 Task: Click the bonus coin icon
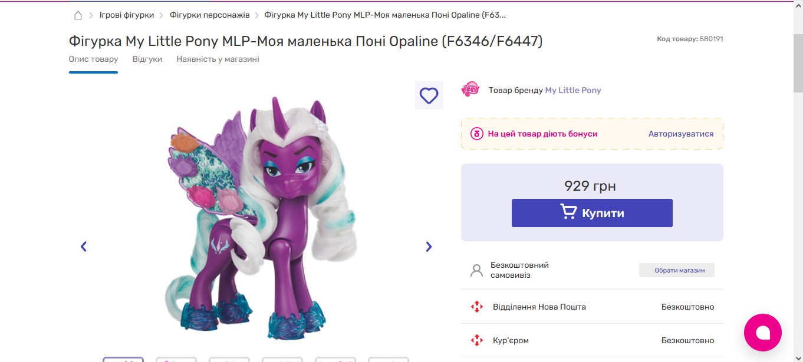(476, 134)
